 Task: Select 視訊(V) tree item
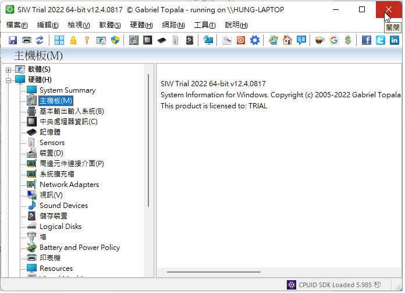[51, 195]
